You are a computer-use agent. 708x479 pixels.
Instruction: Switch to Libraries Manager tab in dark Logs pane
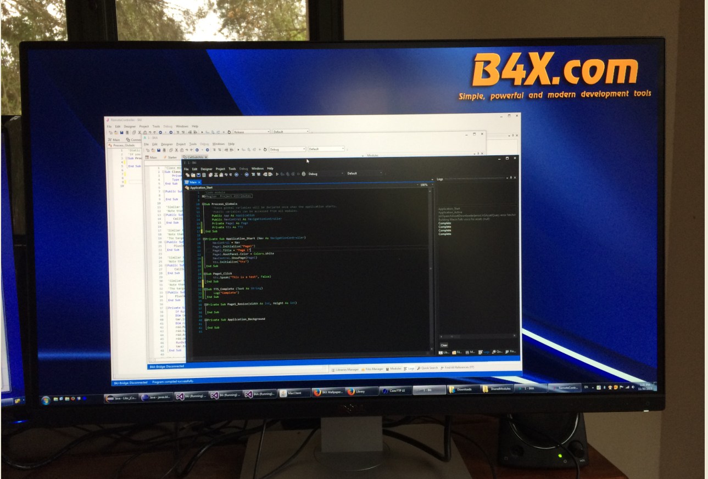point(443,352)
